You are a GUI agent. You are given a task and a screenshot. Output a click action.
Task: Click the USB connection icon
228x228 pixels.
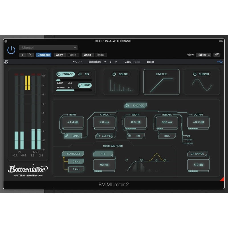coord(220,62)
